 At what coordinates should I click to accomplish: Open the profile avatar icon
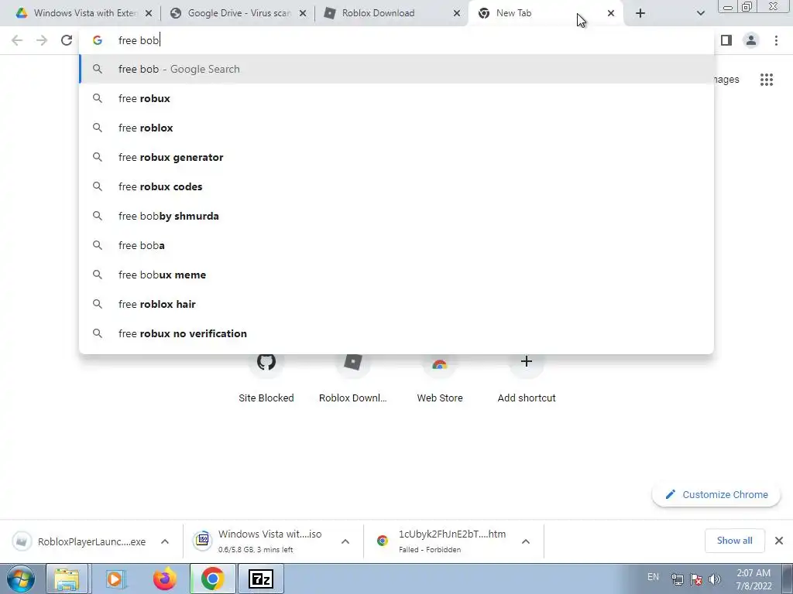click(751, 40)
